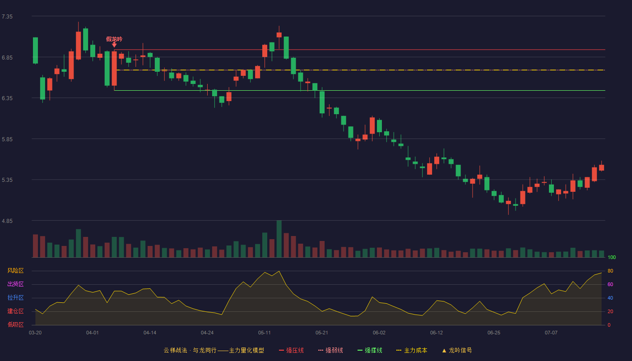
Task: Click the 80 indicator scale label
Action: [x=610, y=271]
